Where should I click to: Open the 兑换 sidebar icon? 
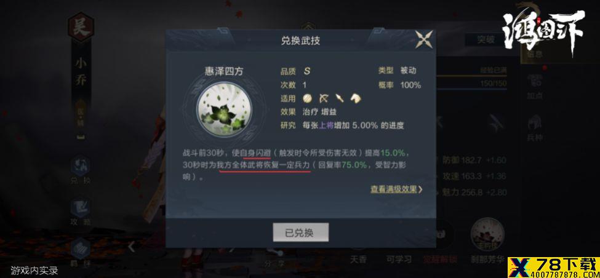[x=81, y=171]
